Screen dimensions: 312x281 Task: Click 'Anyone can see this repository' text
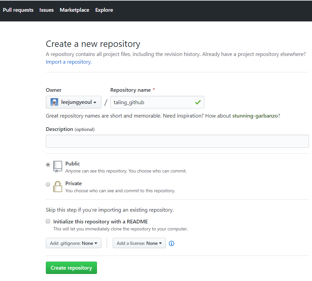pos(126,171)
